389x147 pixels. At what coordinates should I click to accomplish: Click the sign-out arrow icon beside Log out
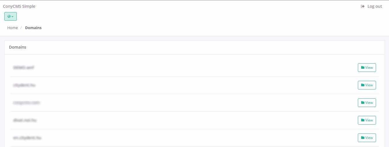coord(363,6)
